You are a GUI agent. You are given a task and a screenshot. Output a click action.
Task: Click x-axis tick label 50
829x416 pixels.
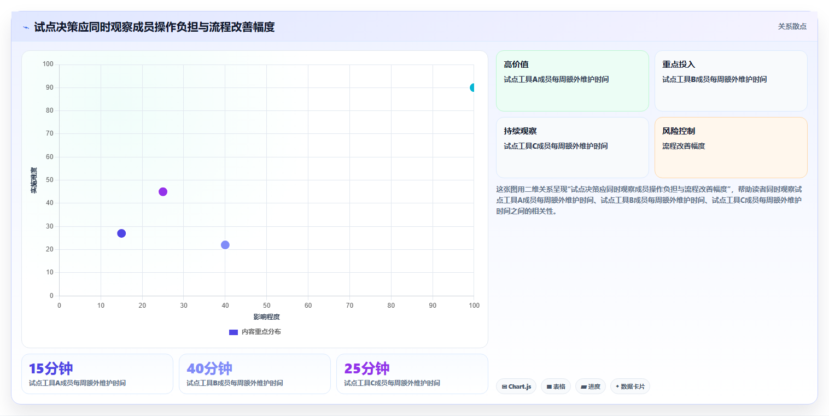266,305
